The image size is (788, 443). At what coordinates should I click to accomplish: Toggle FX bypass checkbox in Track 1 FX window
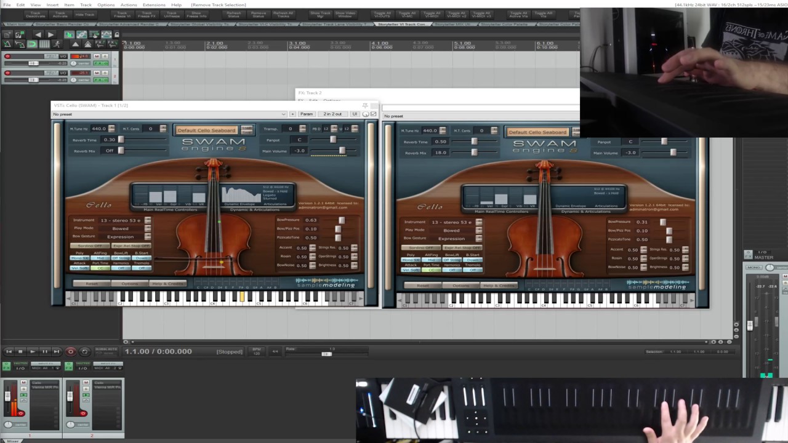[373, 114]
